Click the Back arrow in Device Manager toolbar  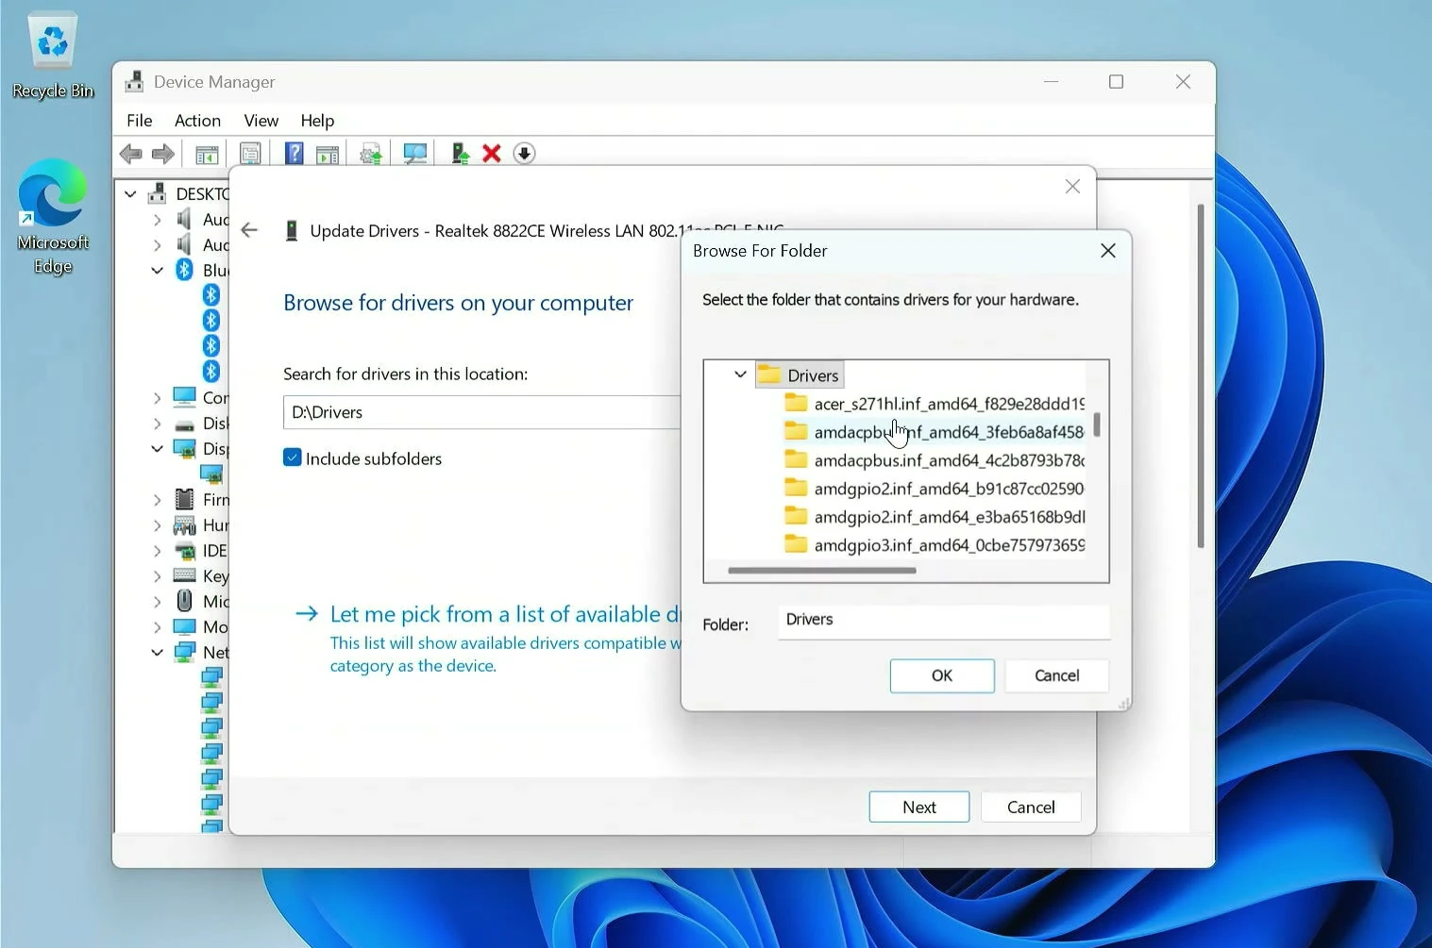(130, 154)
